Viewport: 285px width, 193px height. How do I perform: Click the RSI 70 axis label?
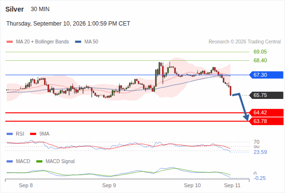click(256, 142)
